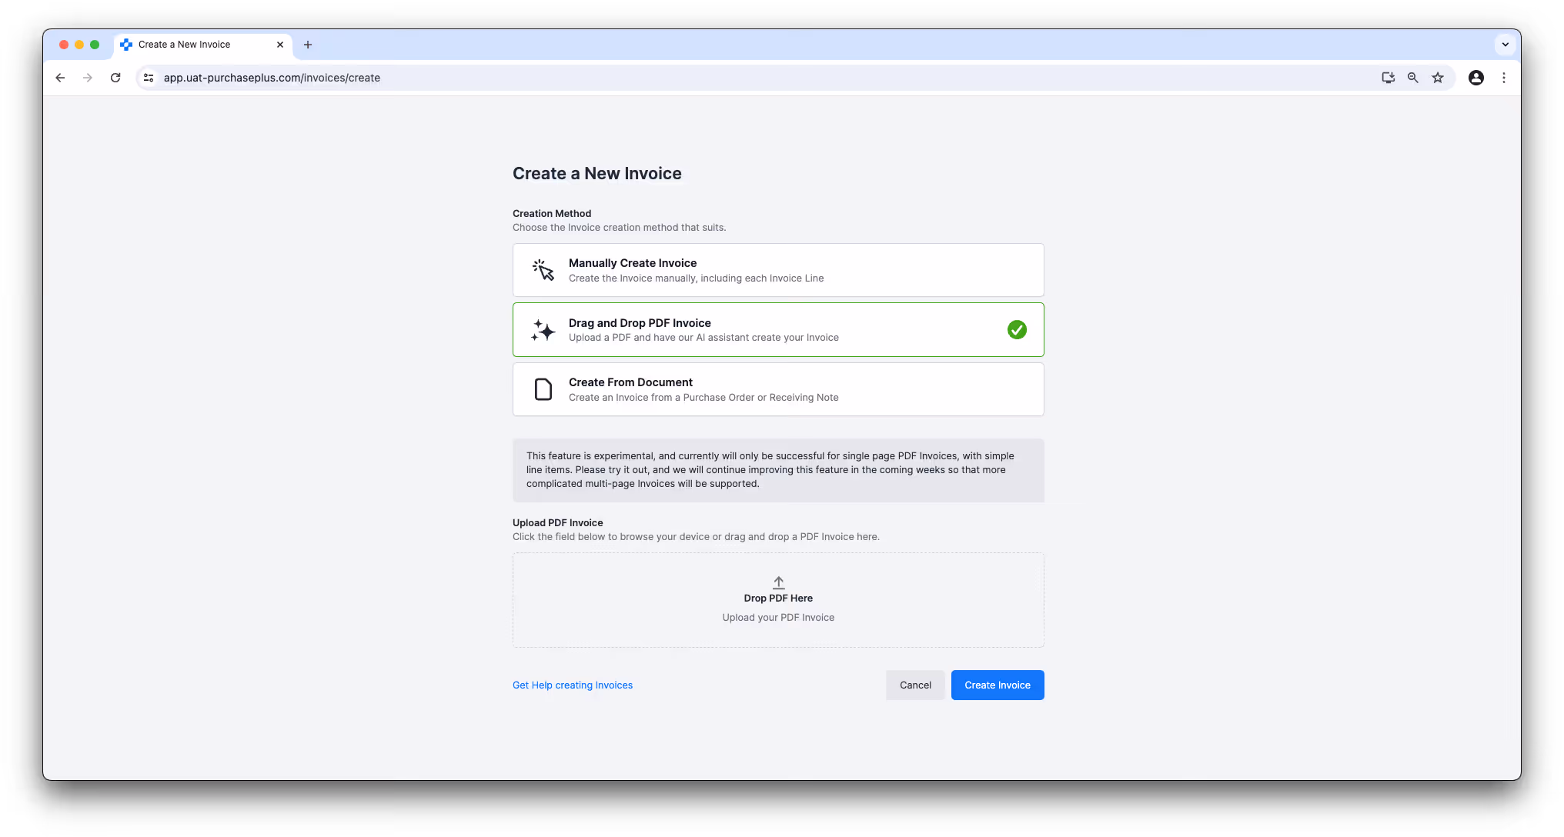The height and width of the screenshot is (837, 1564).
Task: Click the cursor icon beside Manually Create Invoice
Action: coord(543,270)
